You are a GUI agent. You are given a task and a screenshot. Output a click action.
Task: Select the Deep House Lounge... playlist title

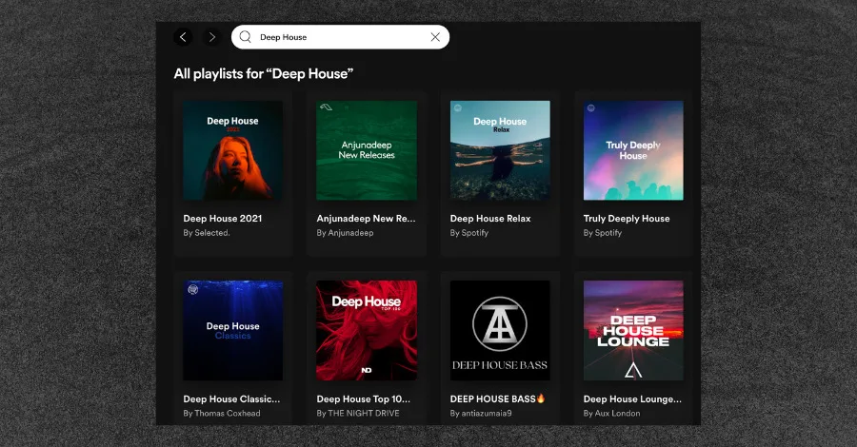[x=632, y=398]
